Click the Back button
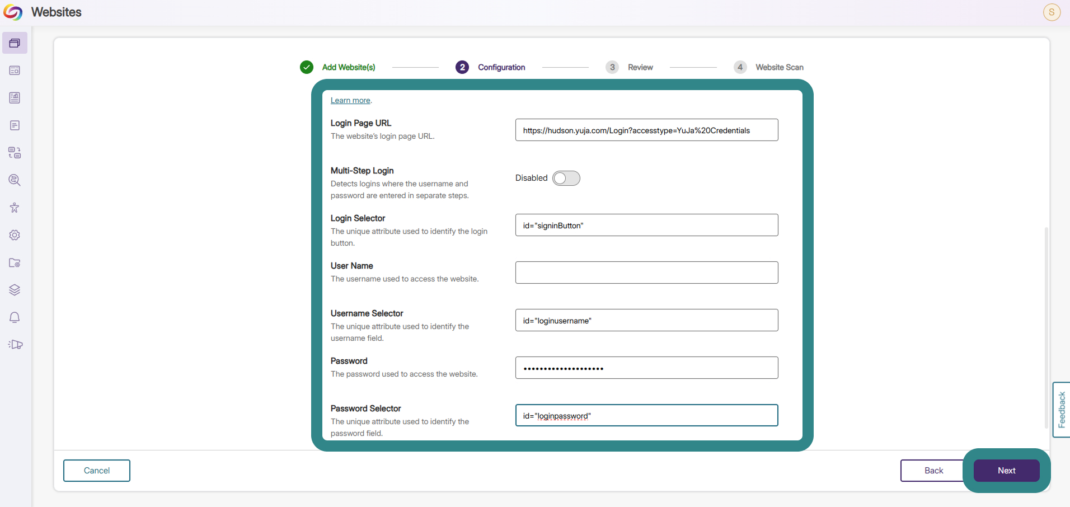 (933, 471)
